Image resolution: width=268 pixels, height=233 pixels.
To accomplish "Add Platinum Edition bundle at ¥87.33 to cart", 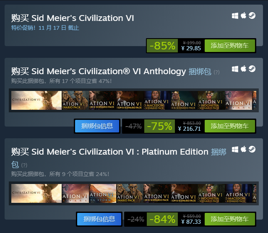I will pos(229,219).
